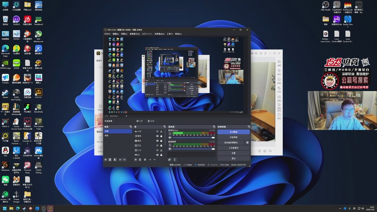Open the 桌面音频 channel three-dot menu

tap(170, 145)
